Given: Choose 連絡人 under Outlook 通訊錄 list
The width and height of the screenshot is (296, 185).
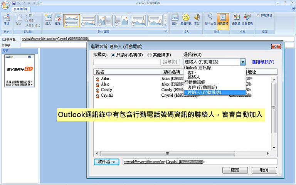Looking at the screenshot, I should [x=194, y=77].
